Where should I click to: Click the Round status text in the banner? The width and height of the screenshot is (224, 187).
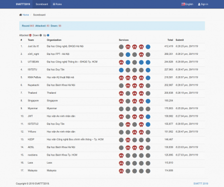tap(28, 26)
